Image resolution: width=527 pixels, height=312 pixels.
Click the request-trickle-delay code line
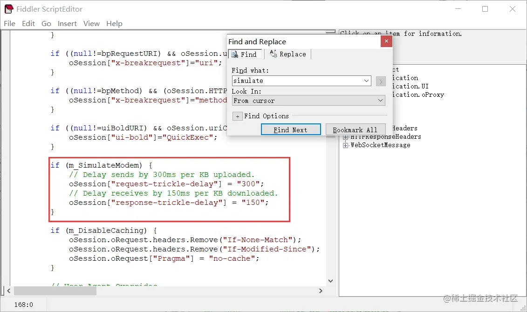coord(166,184)
